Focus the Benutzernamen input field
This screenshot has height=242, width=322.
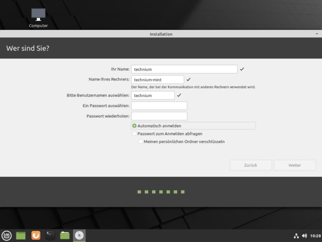153,96
